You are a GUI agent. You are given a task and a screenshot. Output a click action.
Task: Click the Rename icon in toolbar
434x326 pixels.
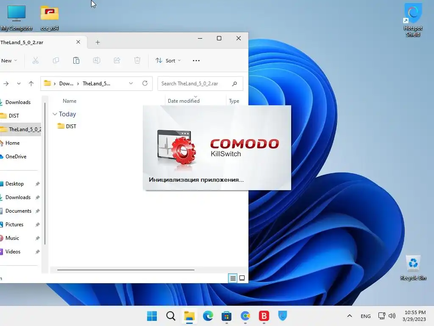pos(97,60)
